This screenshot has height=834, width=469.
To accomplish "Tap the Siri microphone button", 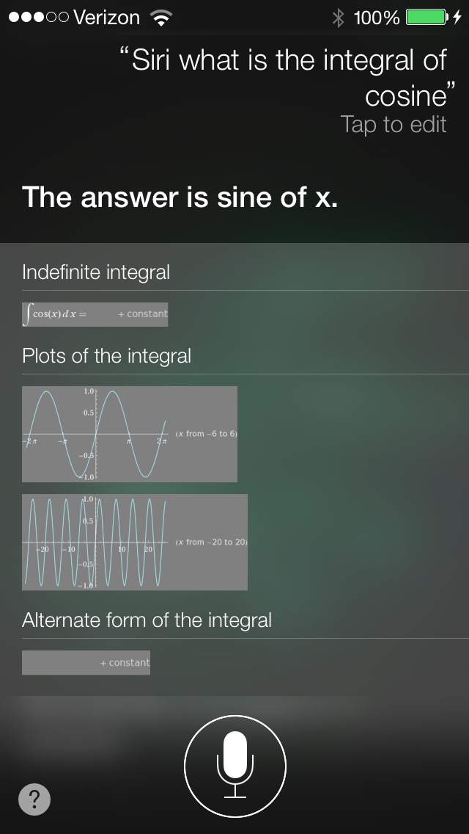I will 234,766.
